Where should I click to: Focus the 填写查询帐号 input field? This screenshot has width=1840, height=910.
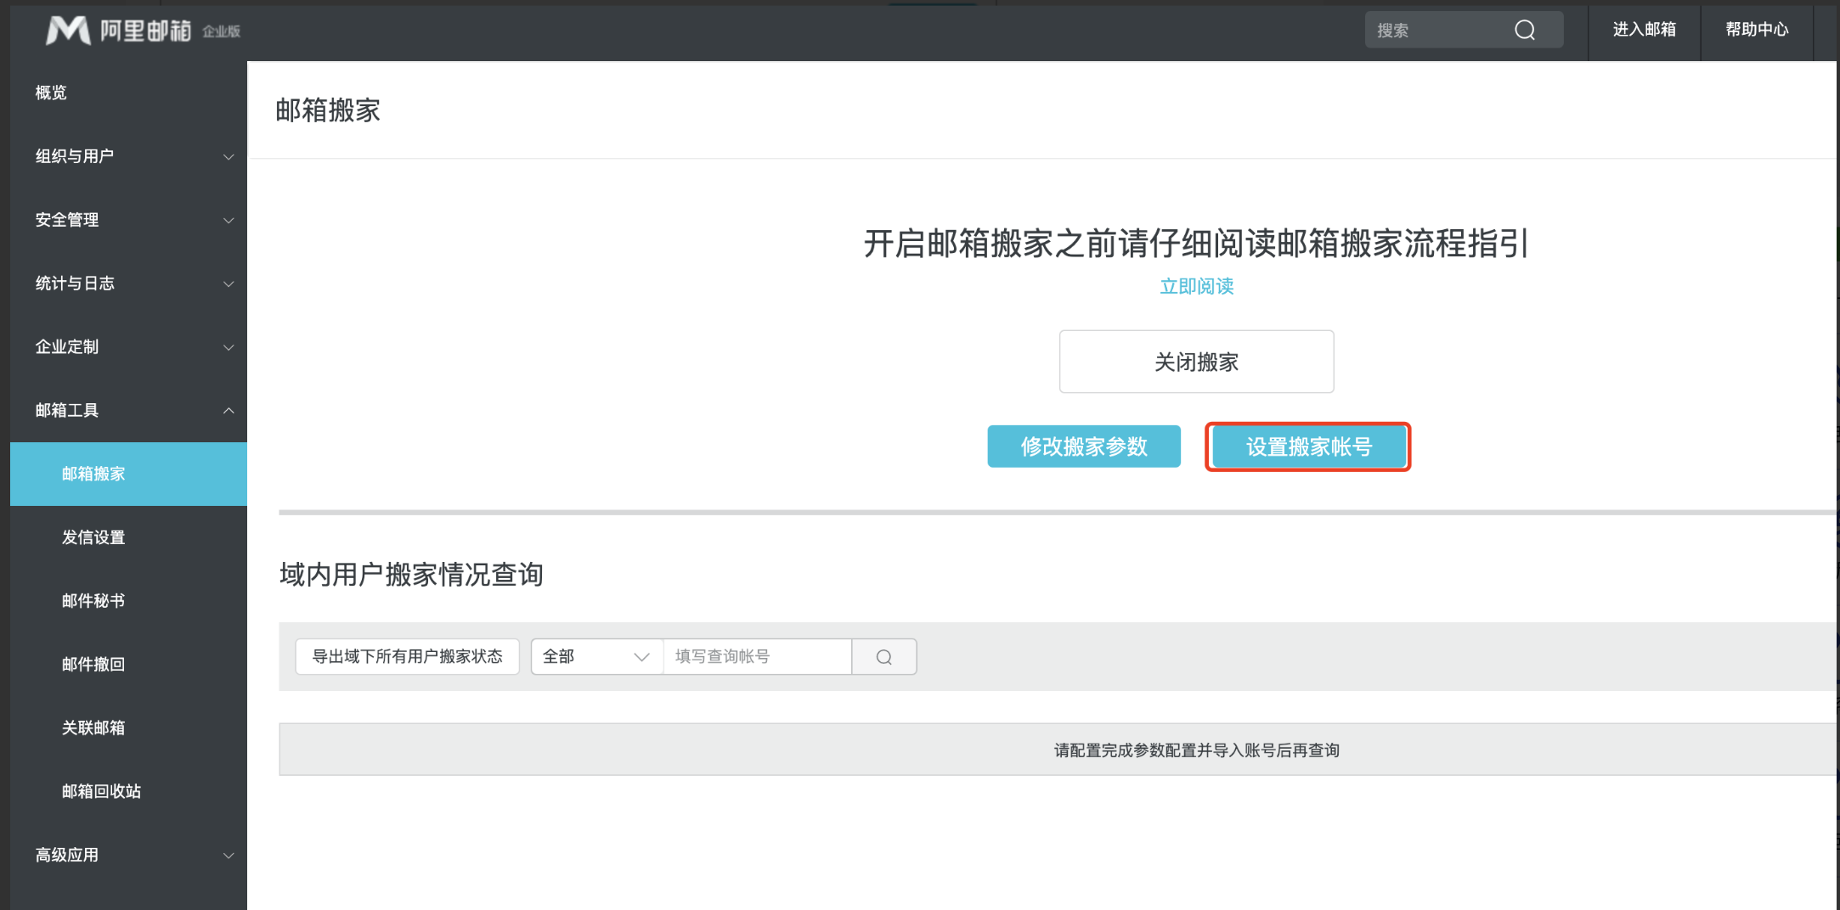pos(757,657)
